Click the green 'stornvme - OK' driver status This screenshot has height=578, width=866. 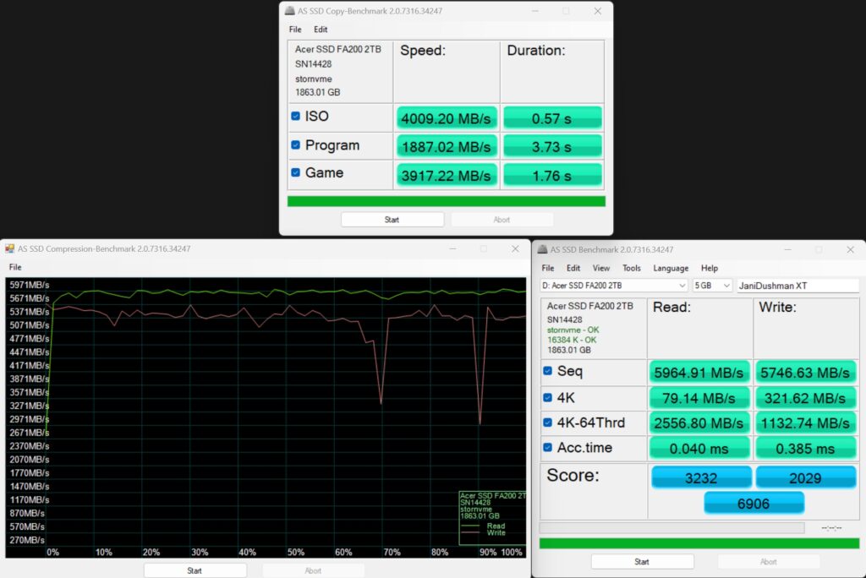pyautogui.click(x=573, y=330)
